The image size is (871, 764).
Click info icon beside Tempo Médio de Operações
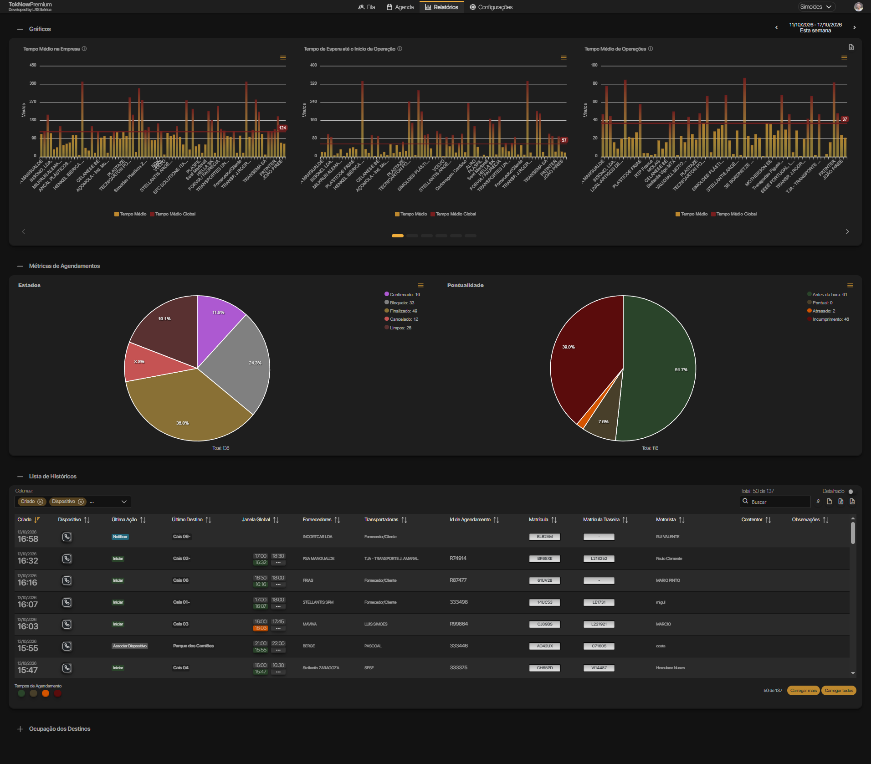[x=651, y=49]
